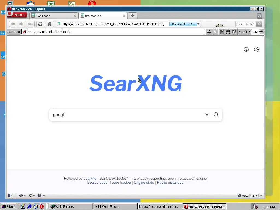Screen dimensions: 280x210
Task: Launch Opera from quick launch icon
Action: [x=42, y=207]
